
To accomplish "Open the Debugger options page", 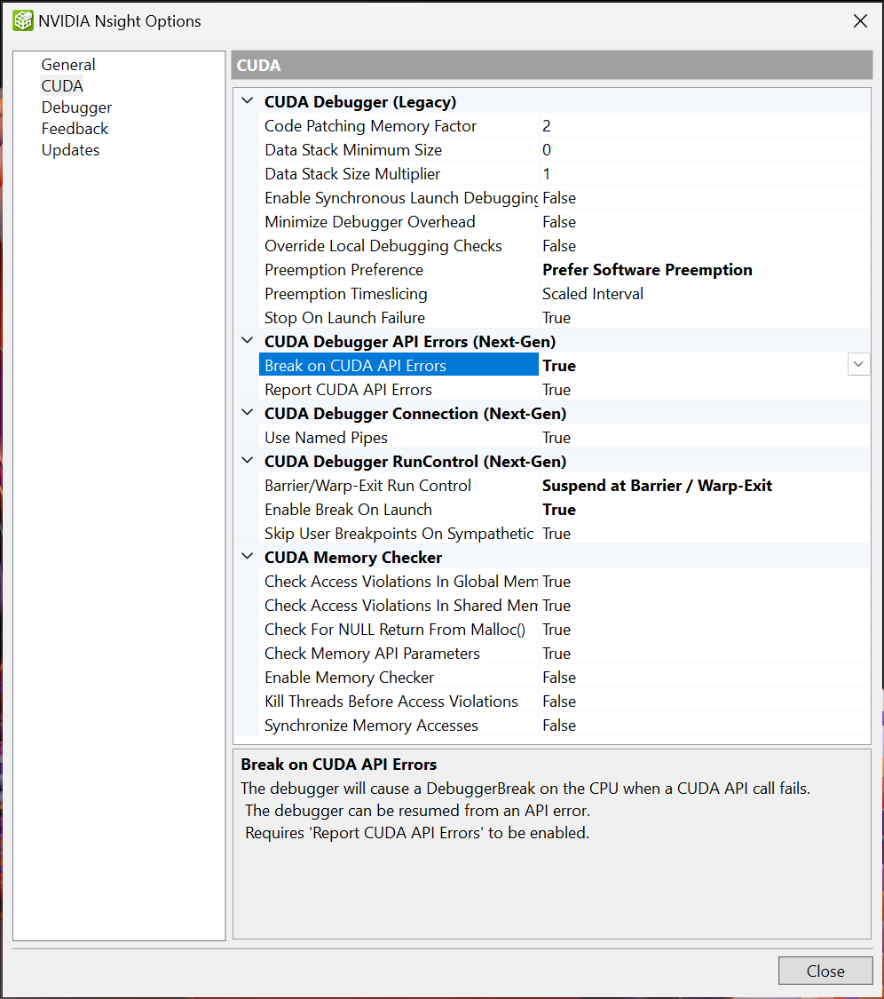I will [x=76, y=107].
